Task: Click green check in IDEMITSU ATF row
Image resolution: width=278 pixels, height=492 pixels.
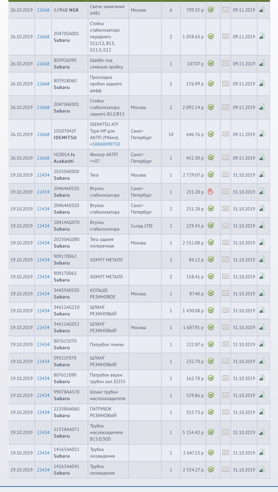Action: tap(211, 134)
